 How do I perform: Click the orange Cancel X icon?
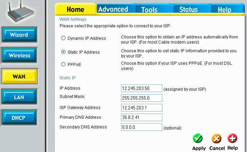click(216, 138)
